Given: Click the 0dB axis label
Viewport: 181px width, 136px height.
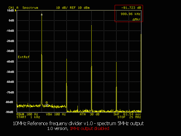Looking at the screenshot, I should pyautogui.click(x=11, y=21).
